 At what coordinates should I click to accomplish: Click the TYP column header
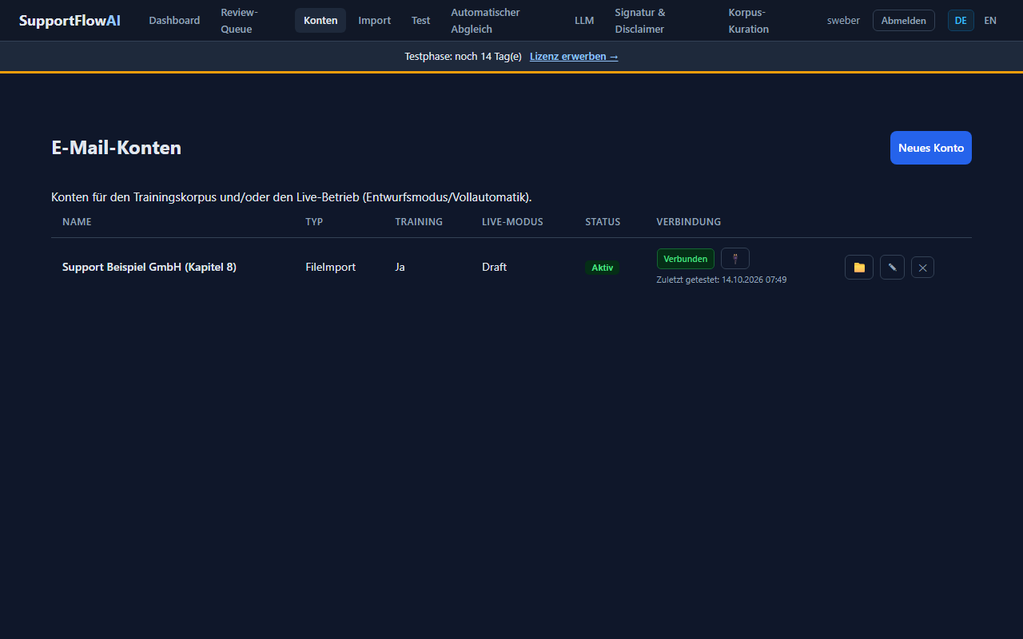tap(314, 222)
